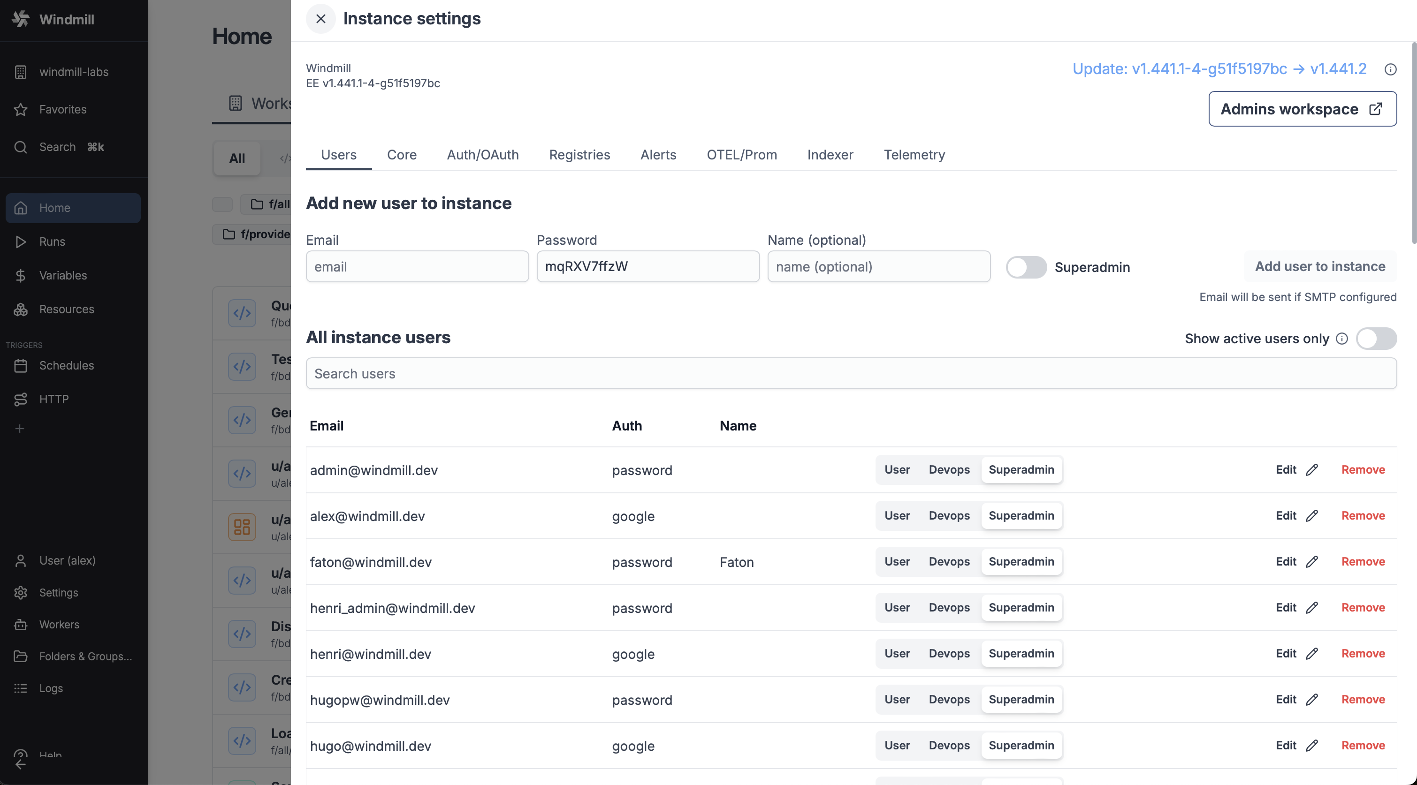Open Schedules via its calendar icon
Screen dimensions: 1417x785
click(x=20, y=366)
